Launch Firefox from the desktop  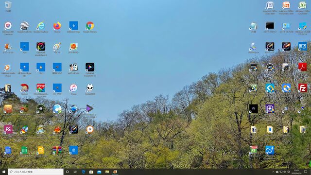pyautogui.click(x=57, y=26)
